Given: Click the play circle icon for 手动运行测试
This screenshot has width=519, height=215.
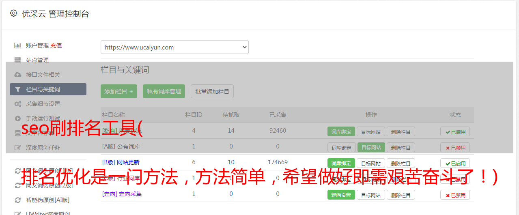Looking at the screenshot, I should (18, 118).
